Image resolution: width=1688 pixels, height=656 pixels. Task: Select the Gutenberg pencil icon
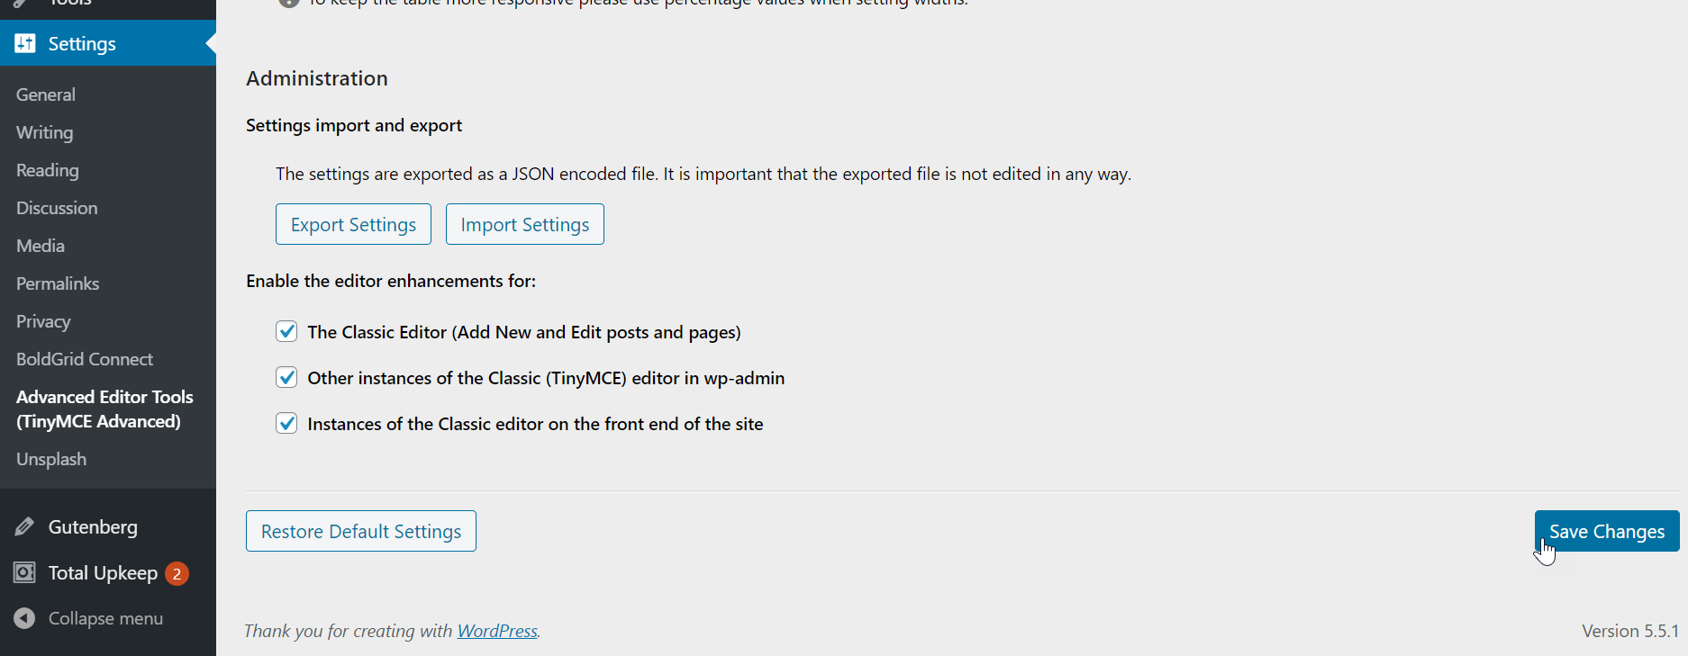[24, 526]
